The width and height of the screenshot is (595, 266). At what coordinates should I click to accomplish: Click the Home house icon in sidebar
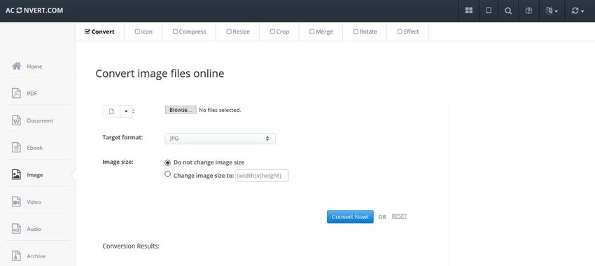[16, 66]
